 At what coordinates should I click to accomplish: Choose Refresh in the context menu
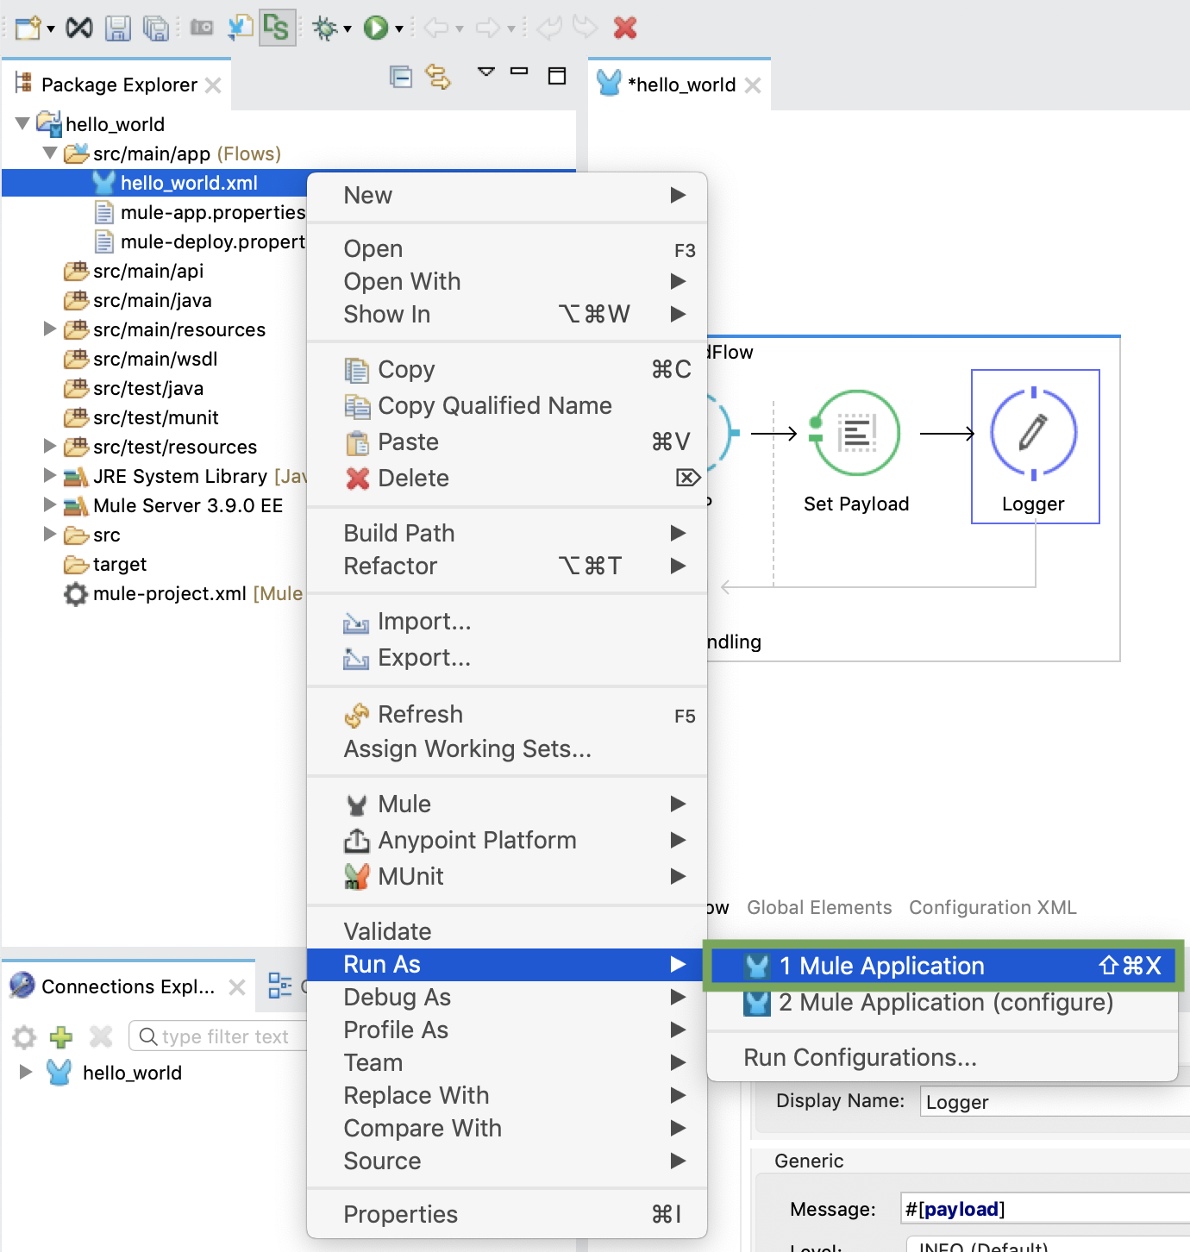[507, 714]
